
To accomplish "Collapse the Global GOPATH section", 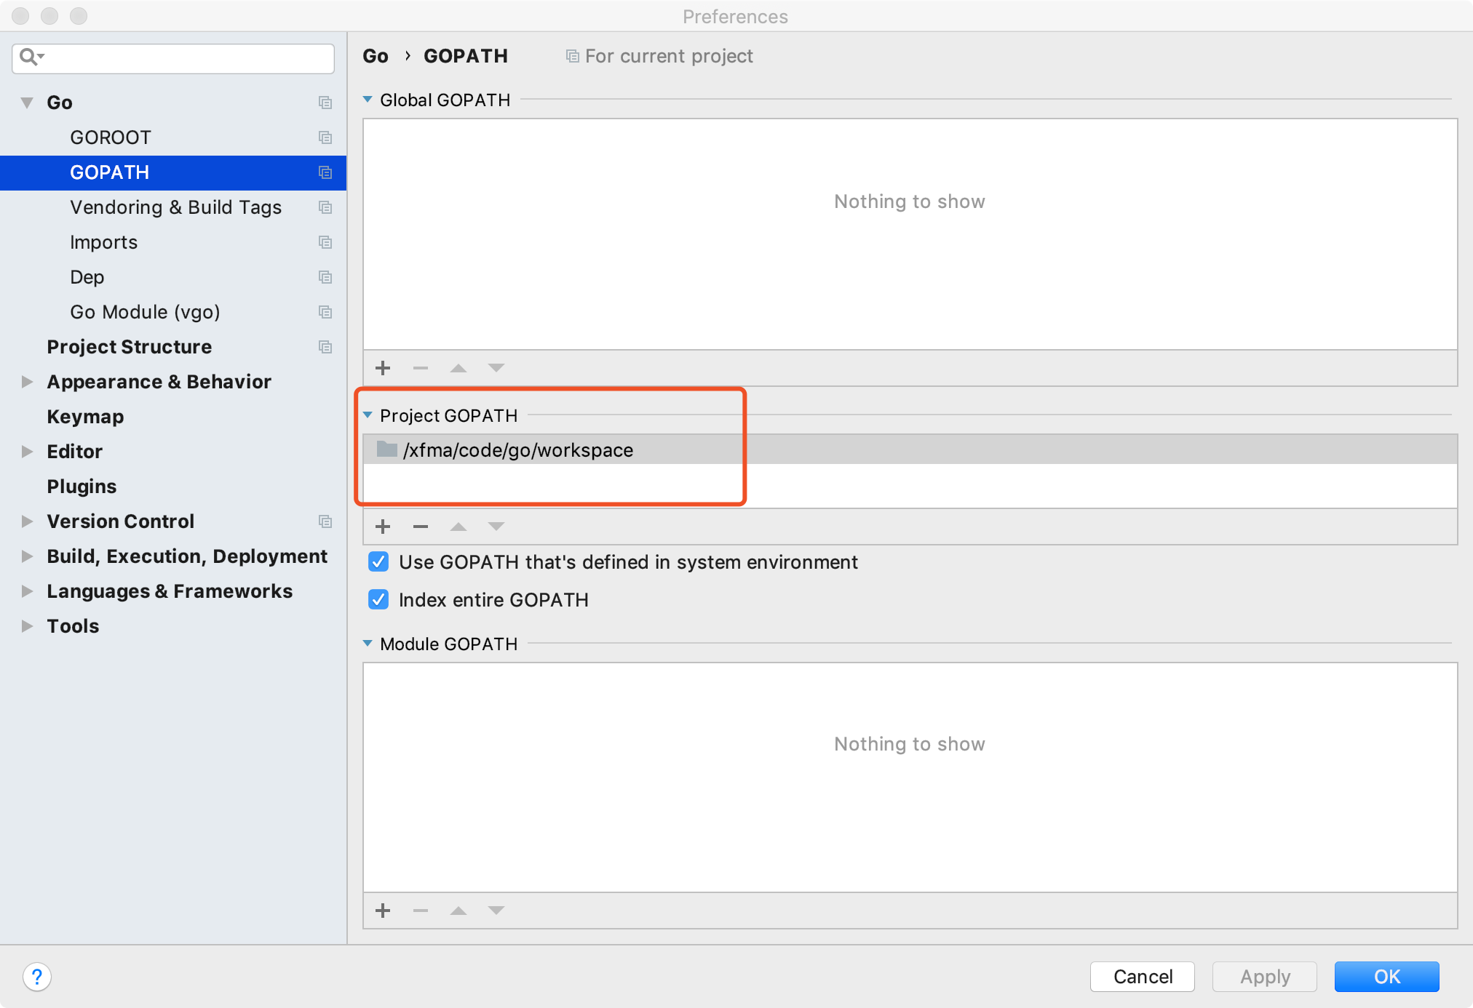I will (x=368, y=100).
